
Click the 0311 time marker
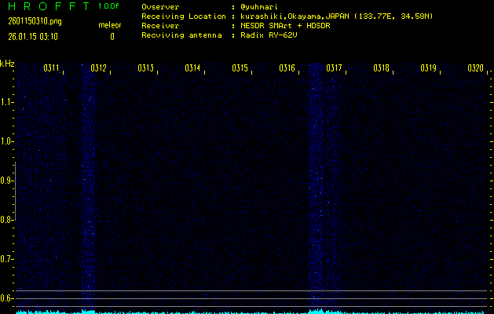pyautogui.click(x=51, y=68)
